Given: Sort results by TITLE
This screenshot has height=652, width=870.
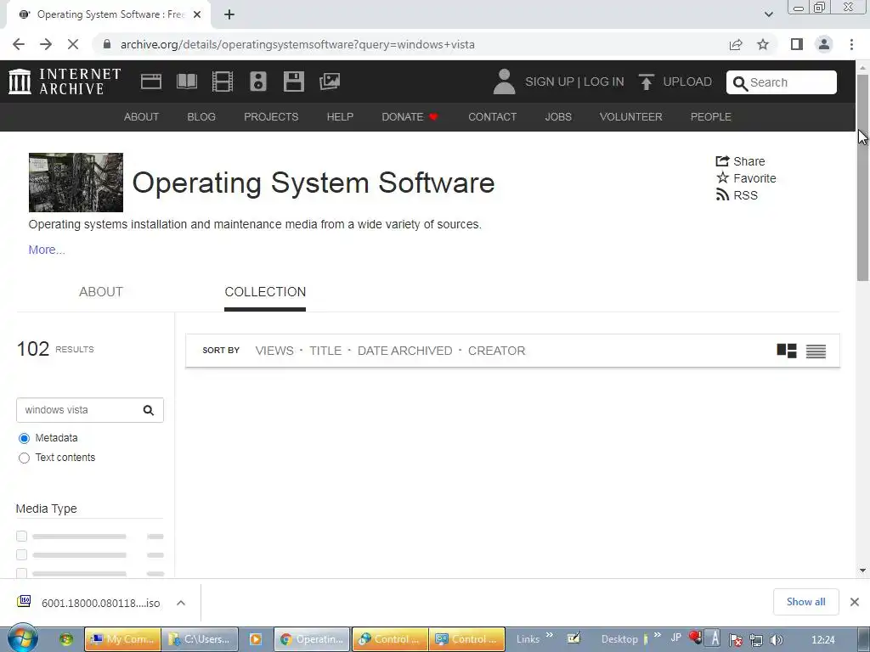Looking at the screenshot, I should [325, 351].
